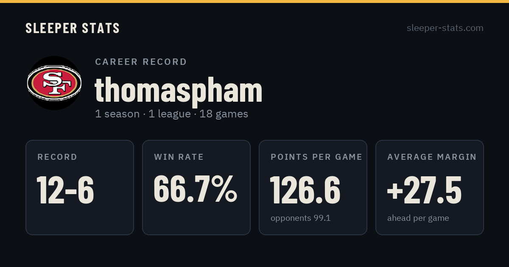
Task: Click the 1 season 1 league summary
Action: (x=171, y=114)
